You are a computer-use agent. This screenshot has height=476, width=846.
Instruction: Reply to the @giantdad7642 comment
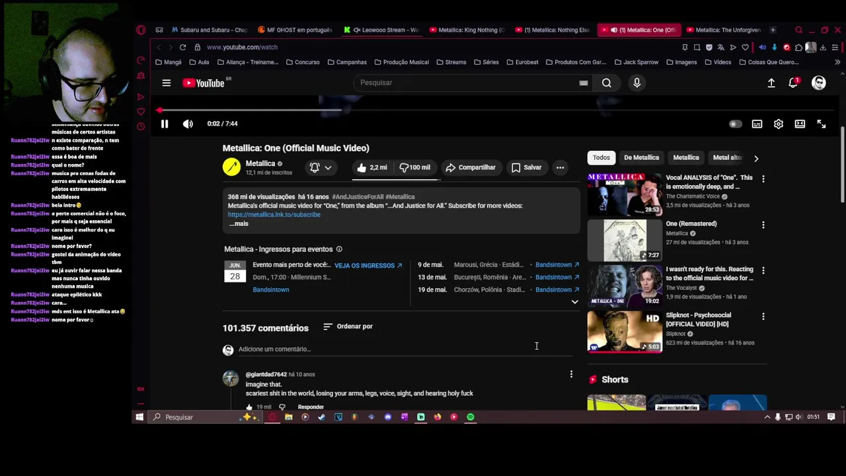point(311,407)
